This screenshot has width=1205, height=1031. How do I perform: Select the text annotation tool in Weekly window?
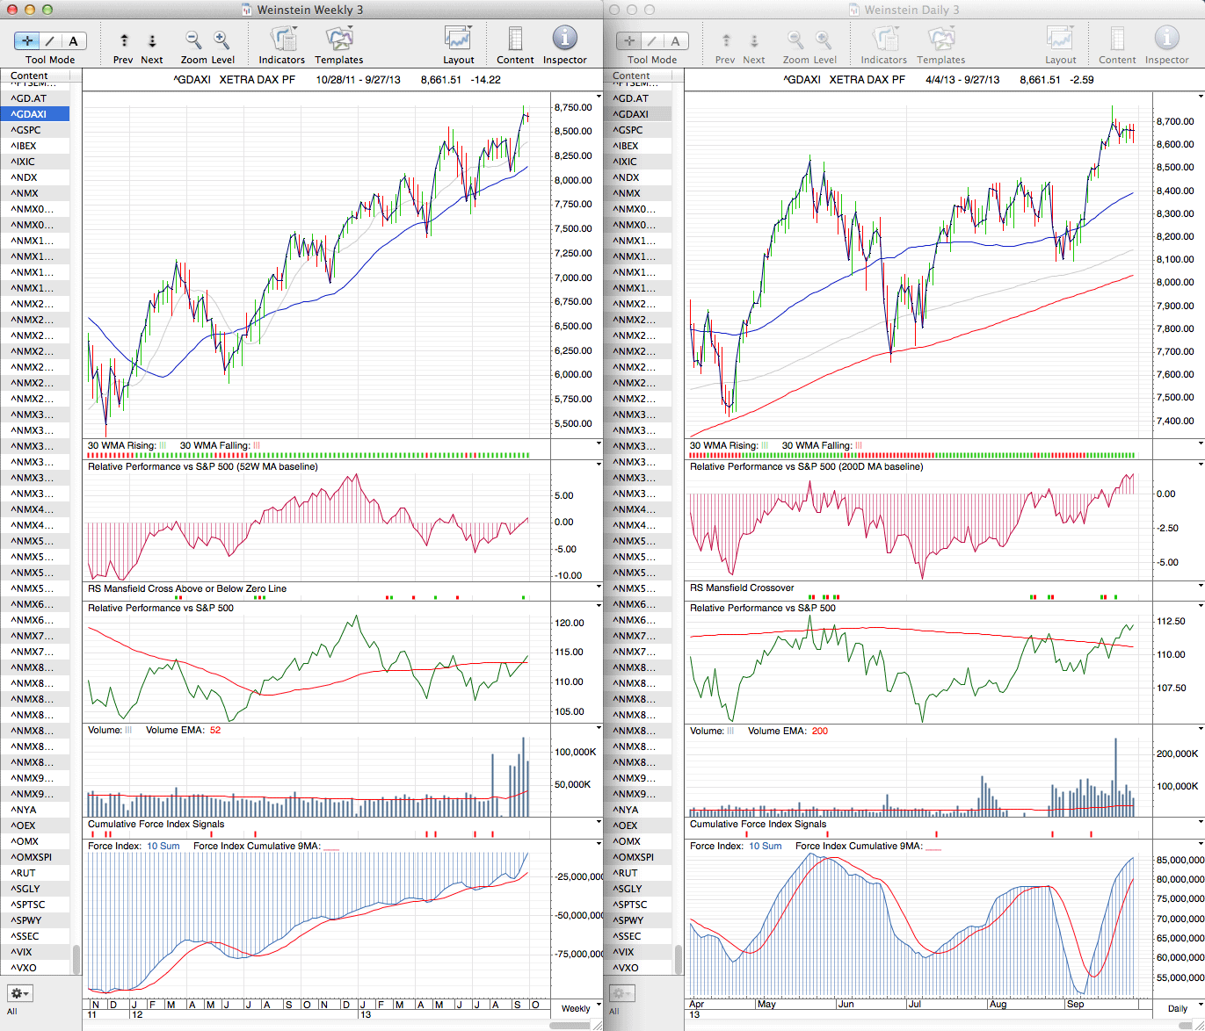(73, 40)
